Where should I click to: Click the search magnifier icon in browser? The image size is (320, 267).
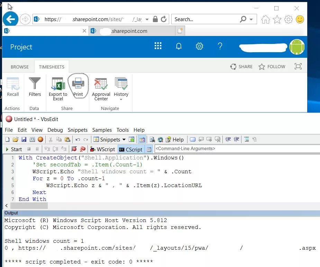click(243, 19)
